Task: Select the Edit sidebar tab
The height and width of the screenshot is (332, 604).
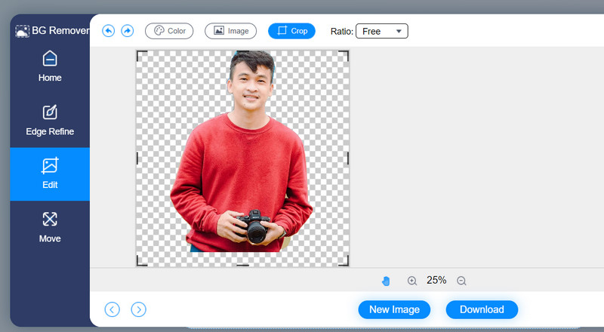Action: [x=50, y=174]
